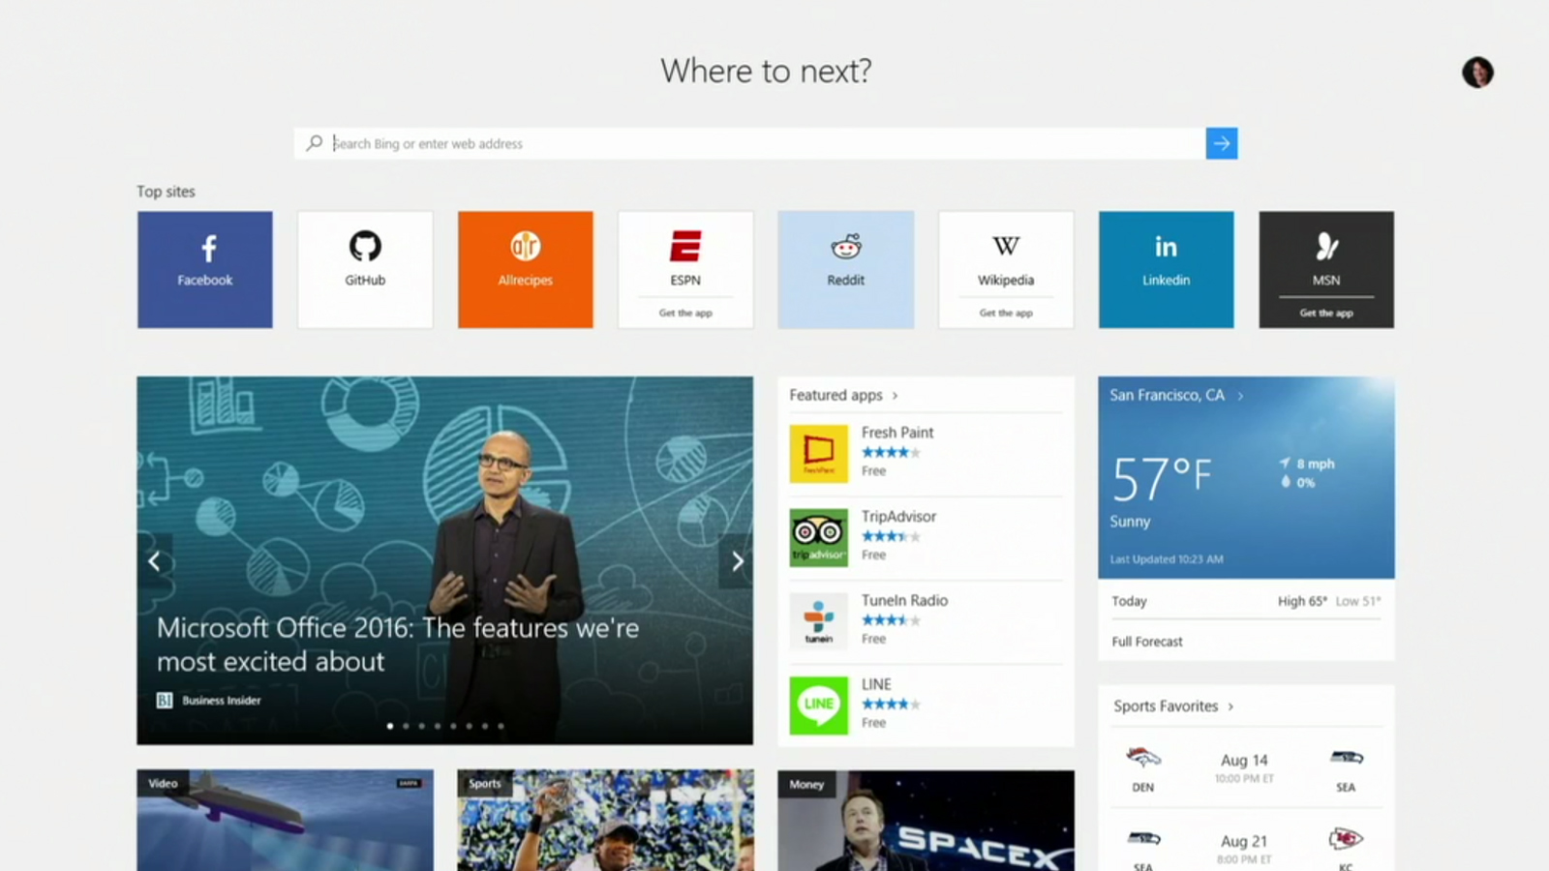
Task: Click Get the app under ESPN
Action: pyautogui.click(x=685, y=313)
